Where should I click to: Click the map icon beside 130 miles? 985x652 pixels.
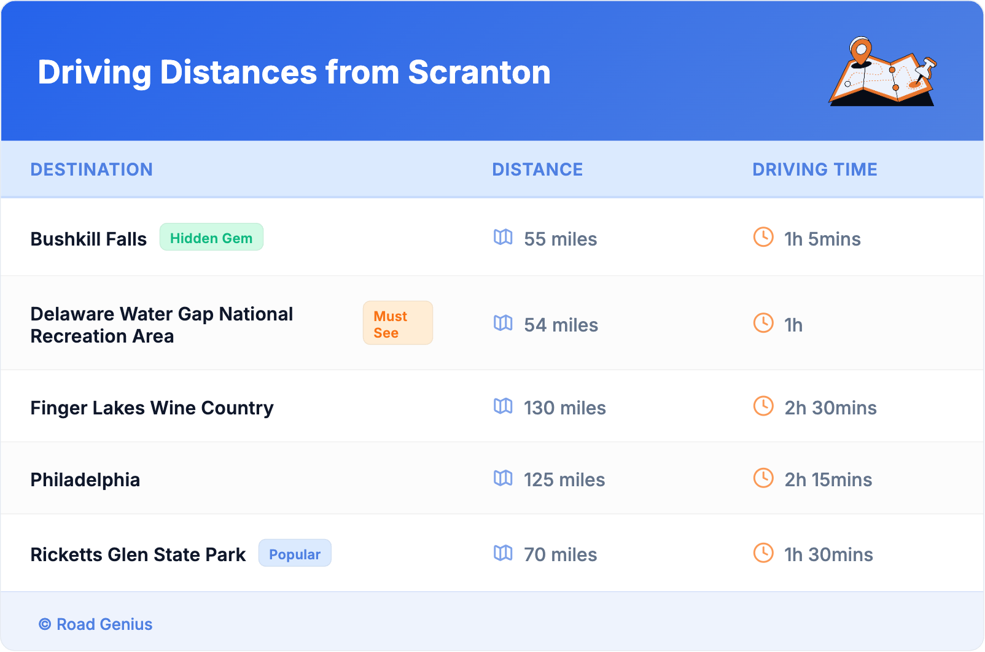pyautogui.click(x=503, y=406)
